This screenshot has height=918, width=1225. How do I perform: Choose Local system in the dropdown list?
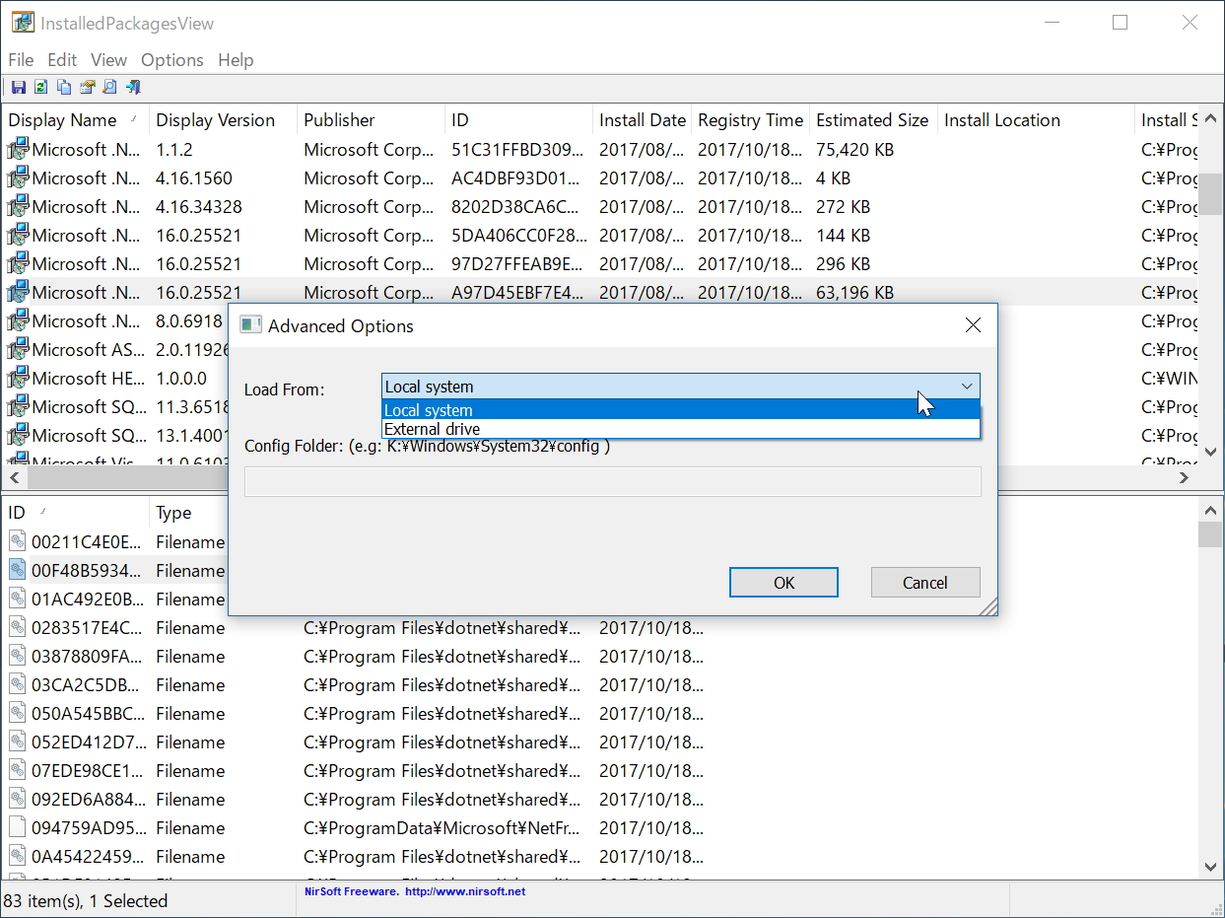(x=681, y=410)
